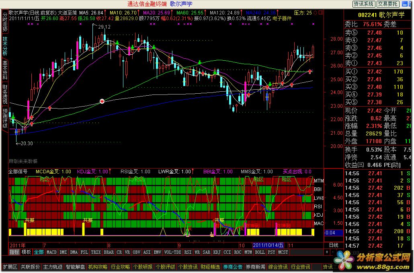The image size is (414, 273).
Task: Click stock title 002241 歌尔声学 in quote panel
Action: 381,15
